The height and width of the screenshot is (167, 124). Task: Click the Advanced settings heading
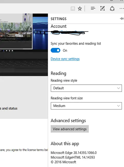(x=68, y=121)
